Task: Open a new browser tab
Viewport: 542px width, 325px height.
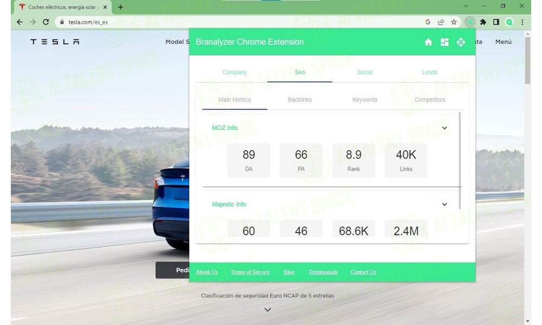Action: 120,7
